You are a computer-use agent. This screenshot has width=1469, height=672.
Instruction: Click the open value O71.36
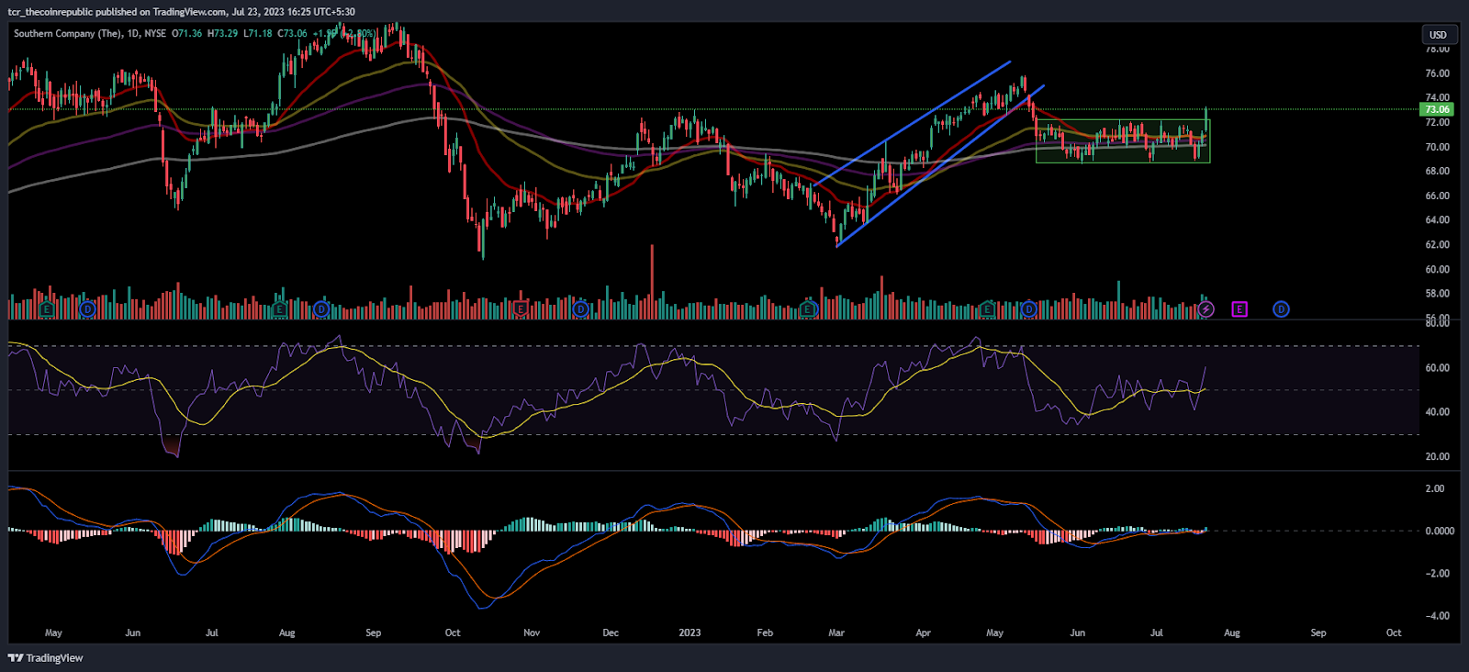click(186, 33)
